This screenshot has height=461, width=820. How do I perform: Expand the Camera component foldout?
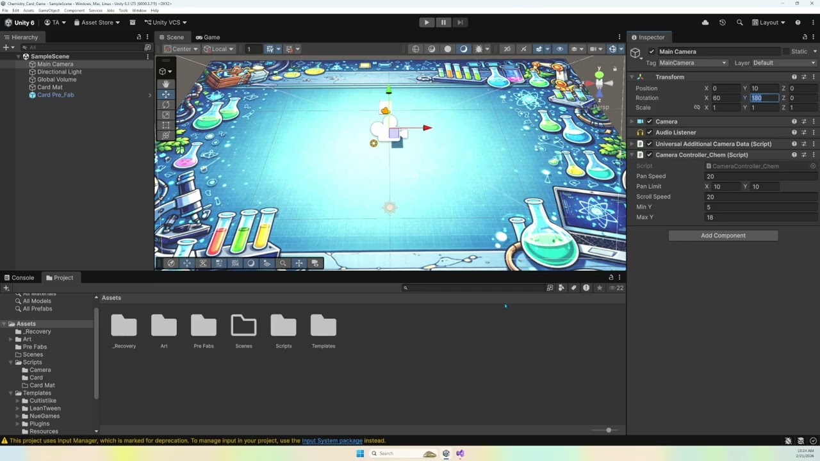632,122
